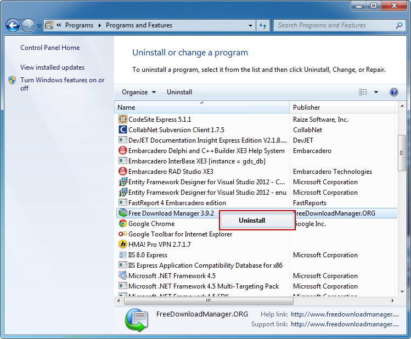This screenshot has height=339, width=411.
Task: Click the Google Chrome icon
Action: pos(122,223)
